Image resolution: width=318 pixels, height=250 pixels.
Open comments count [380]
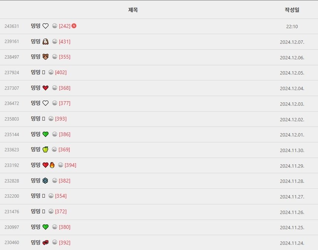coord(65,227)
